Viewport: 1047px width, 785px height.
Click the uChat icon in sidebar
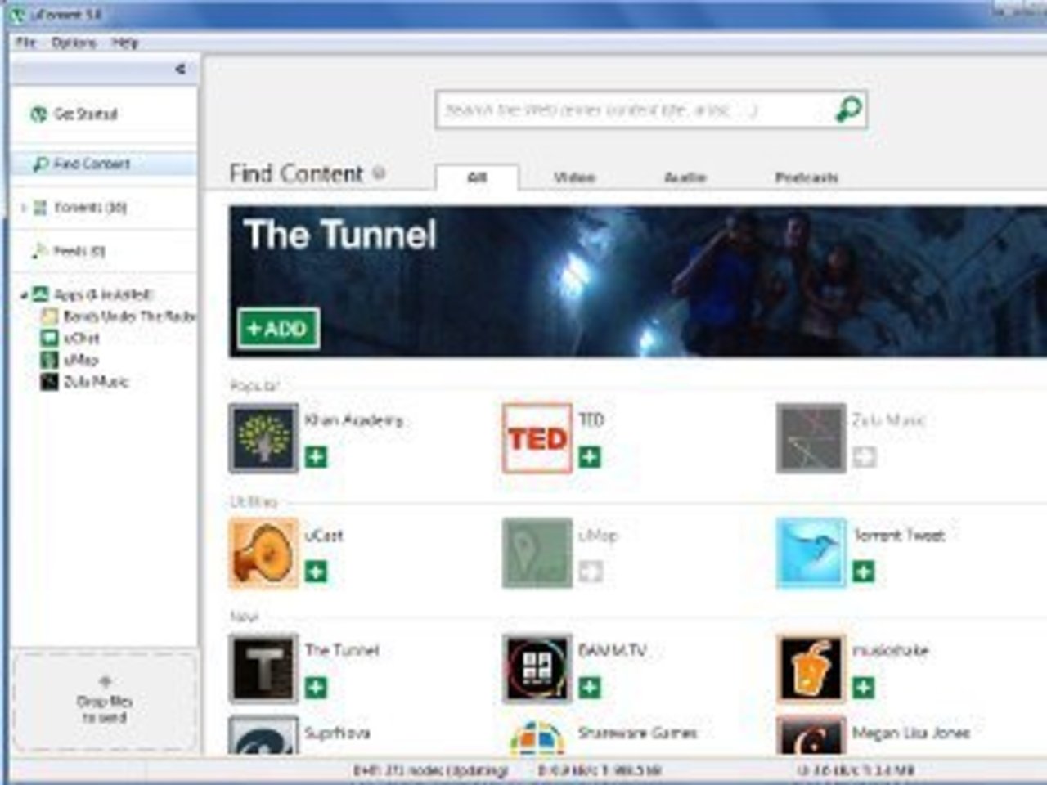[49, 338]
